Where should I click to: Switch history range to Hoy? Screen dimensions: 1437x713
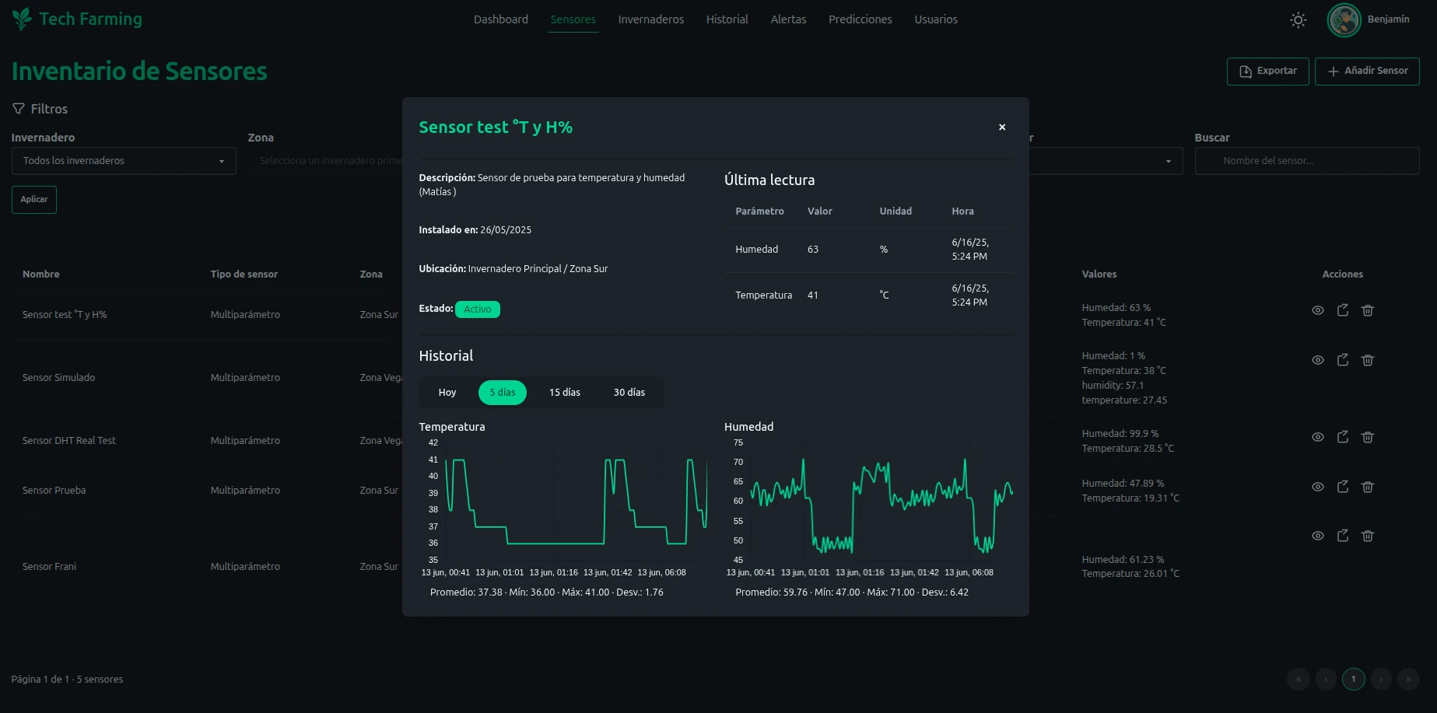[x=447, y=393]
